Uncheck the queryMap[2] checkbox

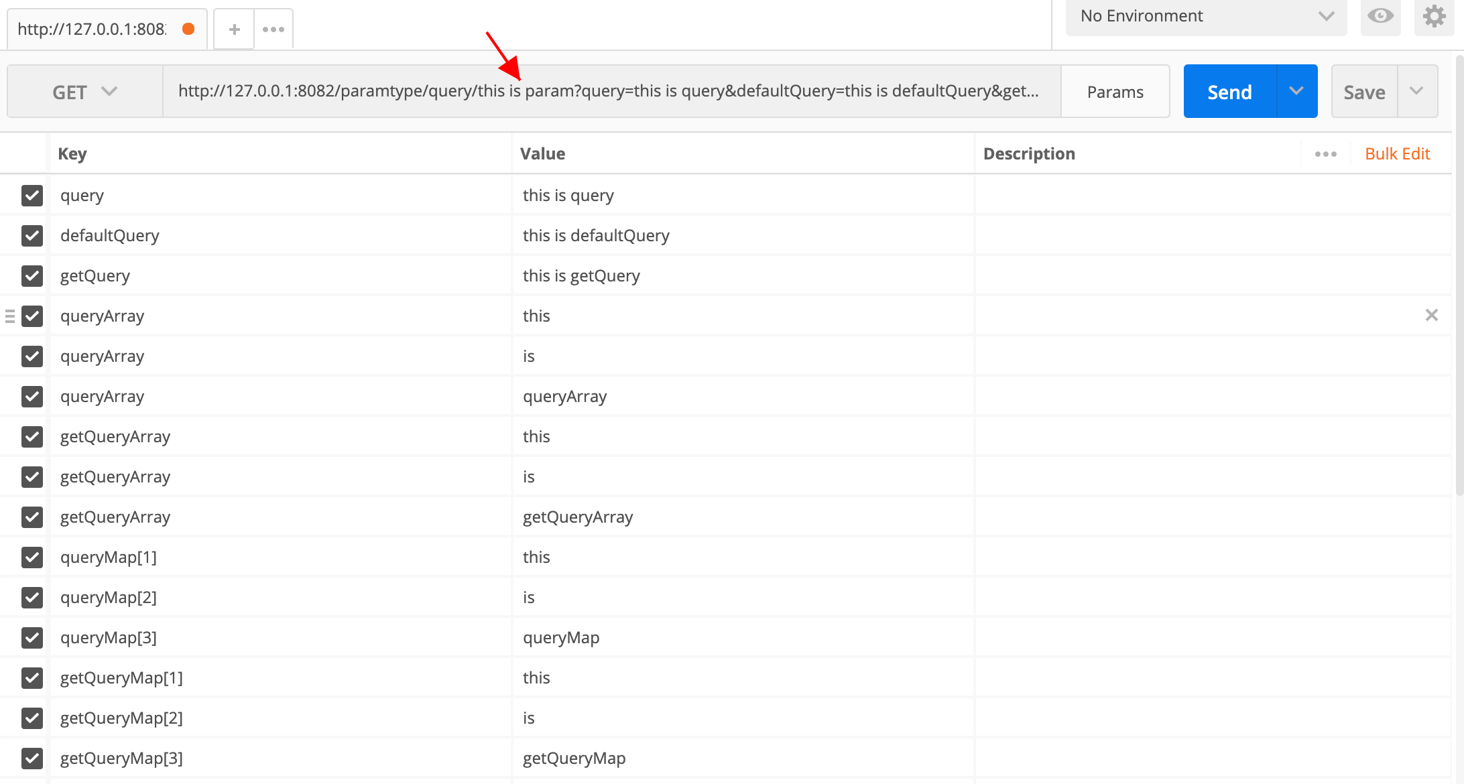click(x=32, y=597)
